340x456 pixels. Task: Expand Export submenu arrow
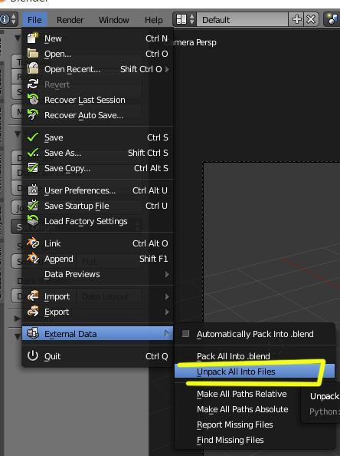pos(167,312)
